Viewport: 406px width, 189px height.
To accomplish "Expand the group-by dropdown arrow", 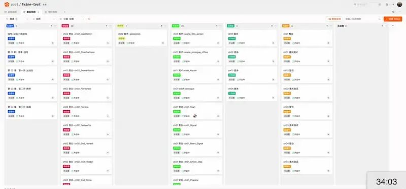I will [x=83, y=19].
